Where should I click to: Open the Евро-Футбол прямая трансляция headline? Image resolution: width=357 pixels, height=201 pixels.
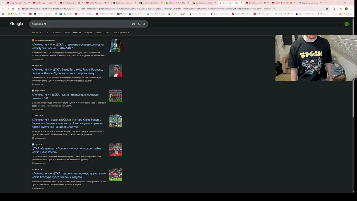65,97
